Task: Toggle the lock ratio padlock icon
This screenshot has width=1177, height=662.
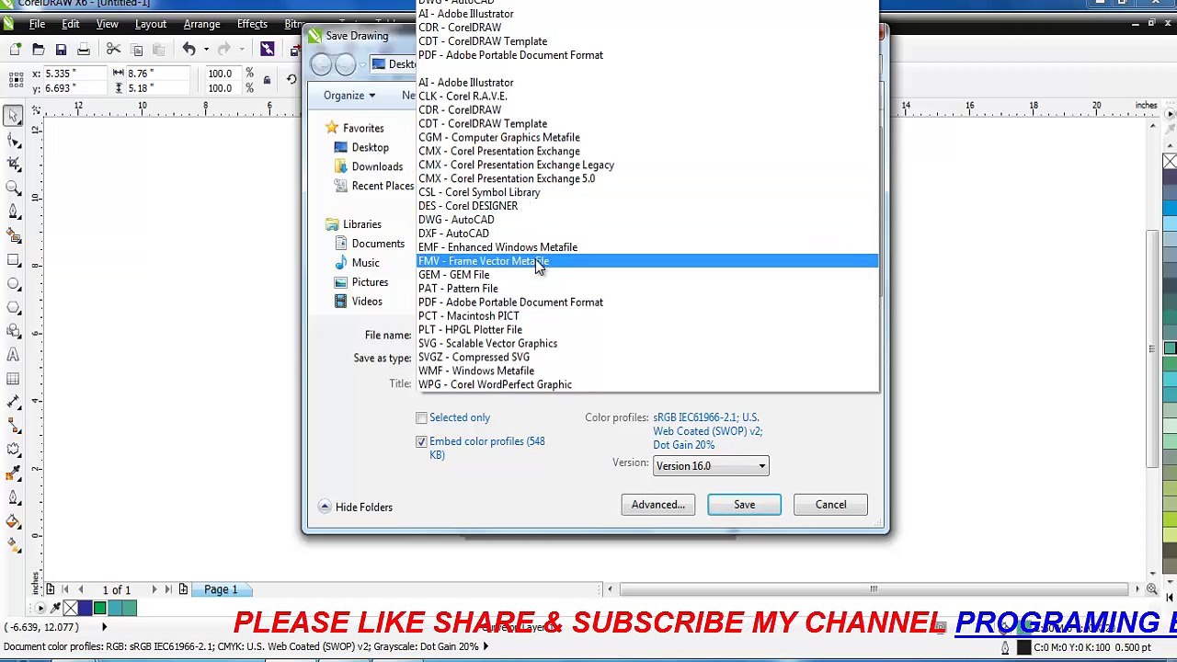Action: pos(267,81)
